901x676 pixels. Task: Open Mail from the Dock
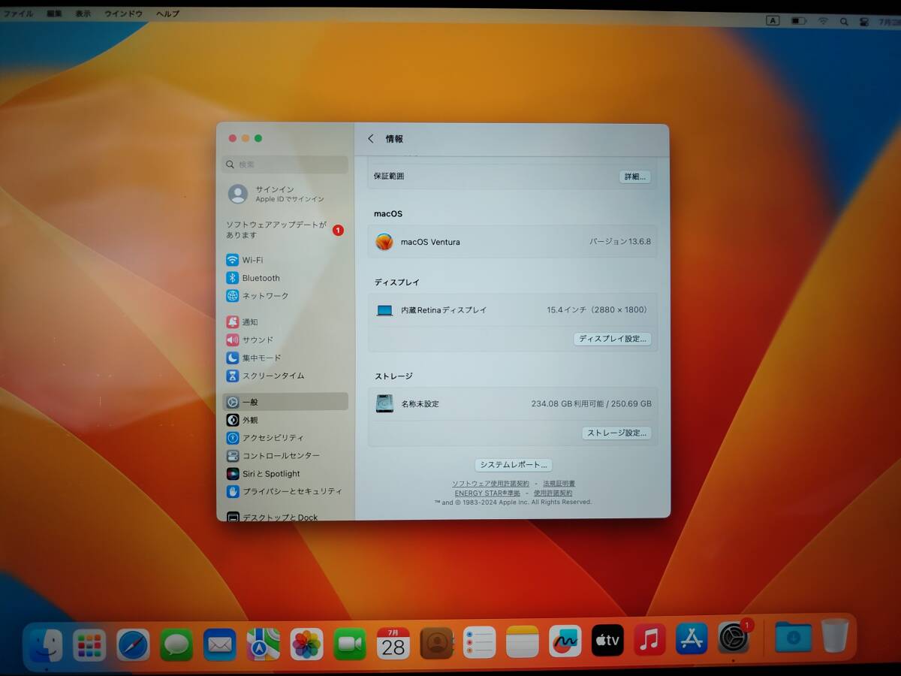[x=220, y=644]
